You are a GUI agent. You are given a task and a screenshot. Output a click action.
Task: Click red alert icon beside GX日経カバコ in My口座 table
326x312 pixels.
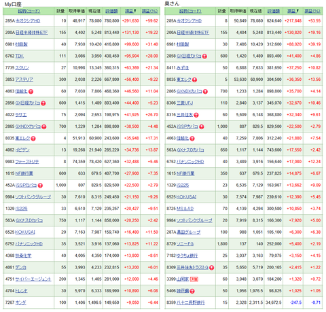click(43, 103)
